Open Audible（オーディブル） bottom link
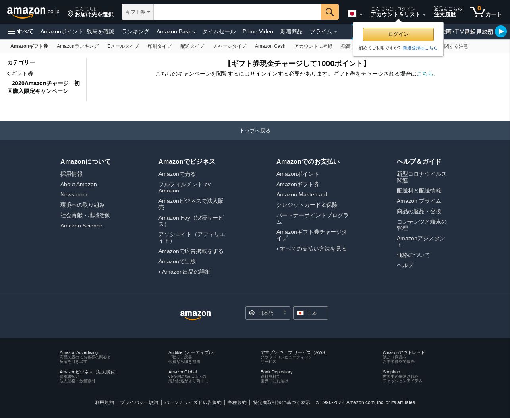Image resolution: width=510 pixels, height=418 pixels. coord(193,352)
